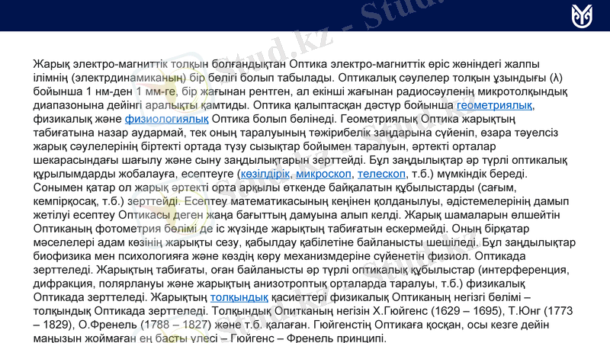Follow the физиологиялық link
The image size is (610, 343).
(166, 119)
